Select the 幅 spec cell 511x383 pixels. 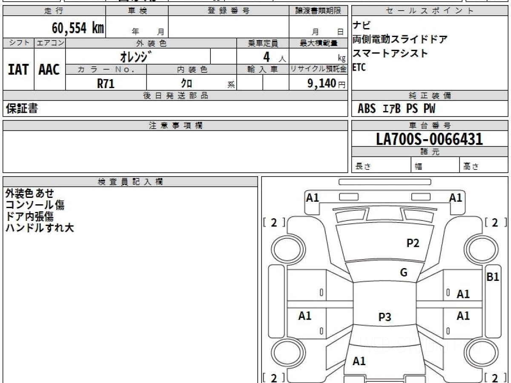pos(435,165)
